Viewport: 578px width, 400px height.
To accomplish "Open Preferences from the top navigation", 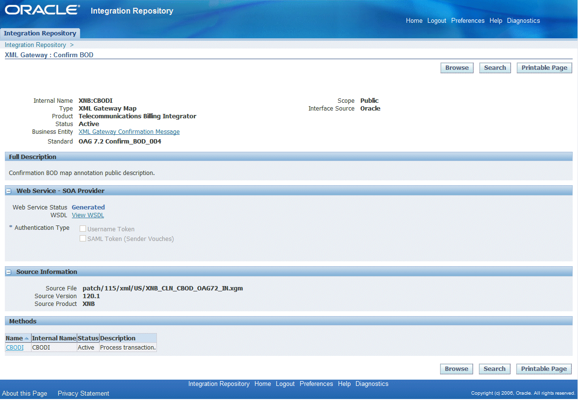I will pyautogui.click(x=468, y=21).
